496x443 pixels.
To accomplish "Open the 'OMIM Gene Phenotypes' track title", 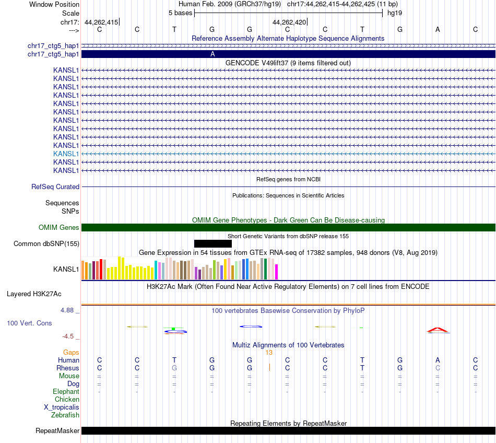I will point(288,220).
